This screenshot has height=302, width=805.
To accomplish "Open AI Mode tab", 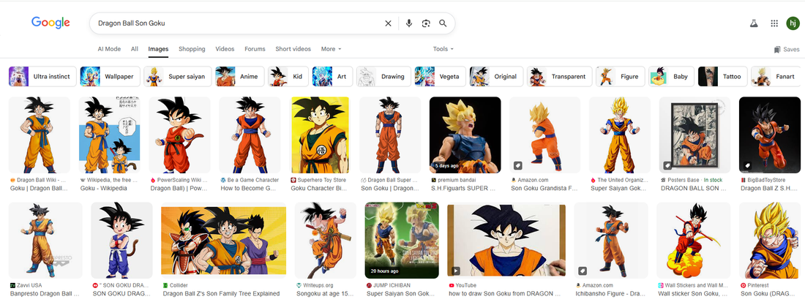I will (x=109, y=49).
